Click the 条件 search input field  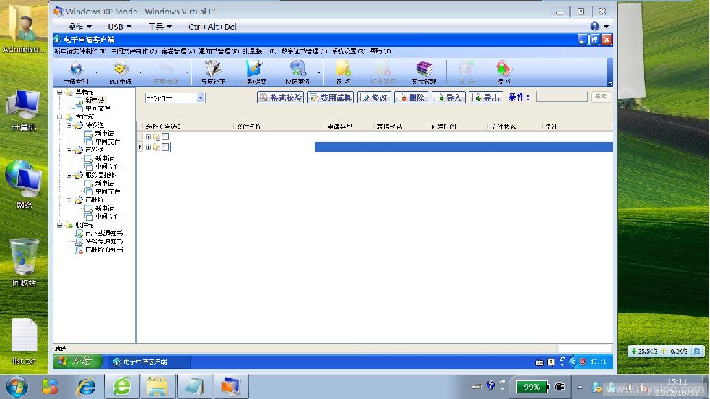[x=561, y=97]
